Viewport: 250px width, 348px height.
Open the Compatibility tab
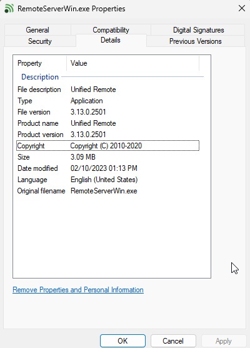pos(111,30)
